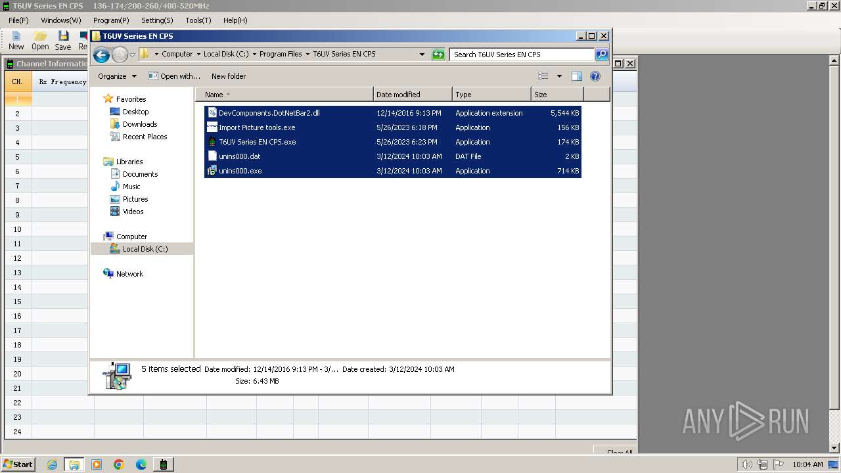The image size is (841, 473).
Task: Click the Computer breadcrumb in the address bar
Action: coord(177,55)
